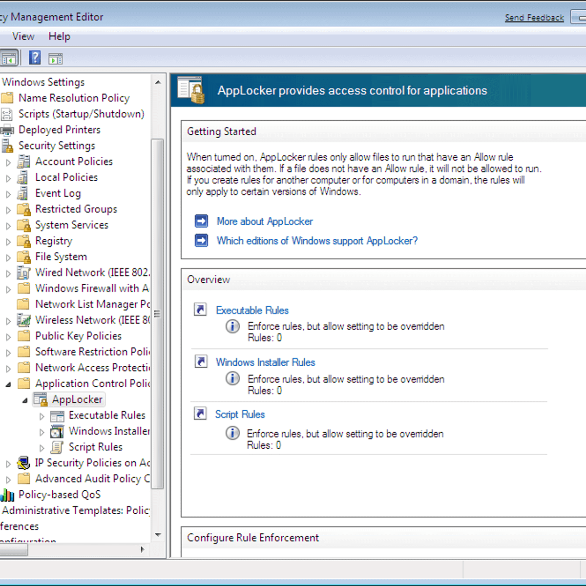Expand the Software Restriction Policies node
Viewport: 586px width, 586px height.
pos(8,353)
